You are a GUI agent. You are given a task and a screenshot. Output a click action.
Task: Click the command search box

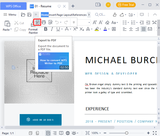pyautogui.click(x=100, y=15)
